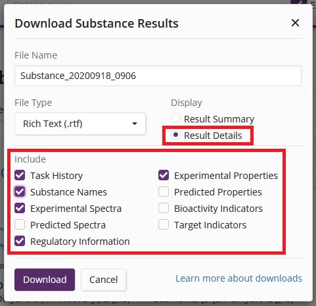Click the File Name input field

coord(158,76)
